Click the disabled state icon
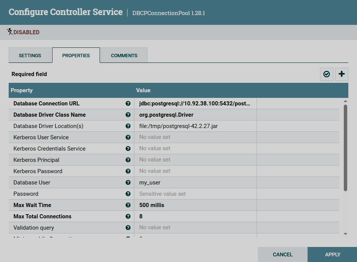 coord(9,32)
